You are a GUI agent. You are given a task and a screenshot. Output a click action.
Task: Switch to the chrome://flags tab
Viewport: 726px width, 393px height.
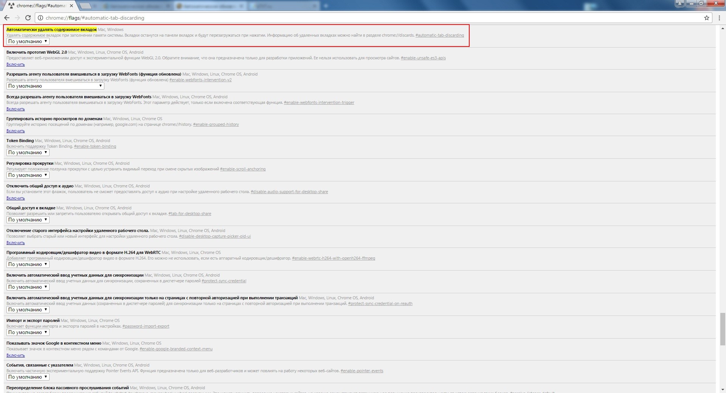click(41, 6)
